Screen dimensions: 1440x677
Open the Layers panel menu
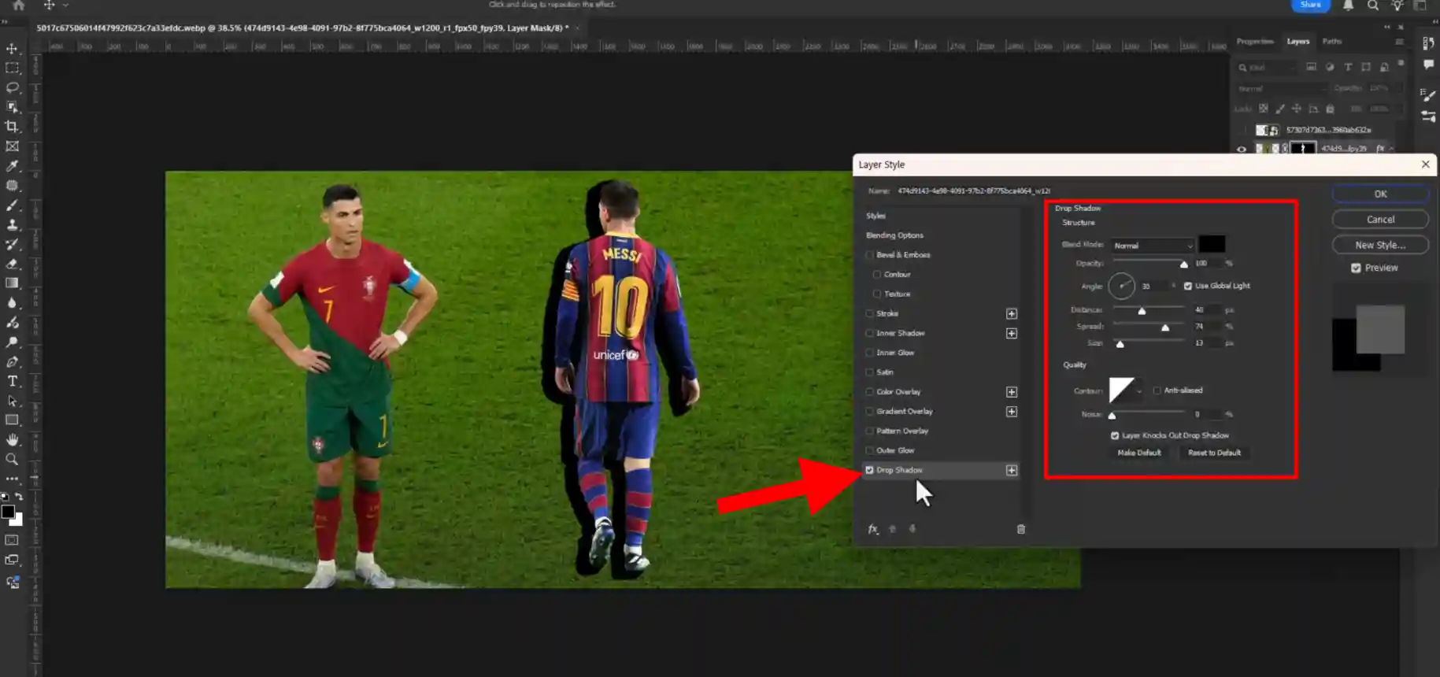coord(1399,42)
